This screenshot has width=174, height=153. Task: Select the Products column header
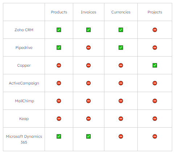59,12
